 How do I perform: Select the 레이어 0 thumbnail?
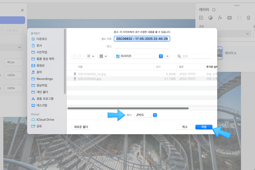(220, 53)
